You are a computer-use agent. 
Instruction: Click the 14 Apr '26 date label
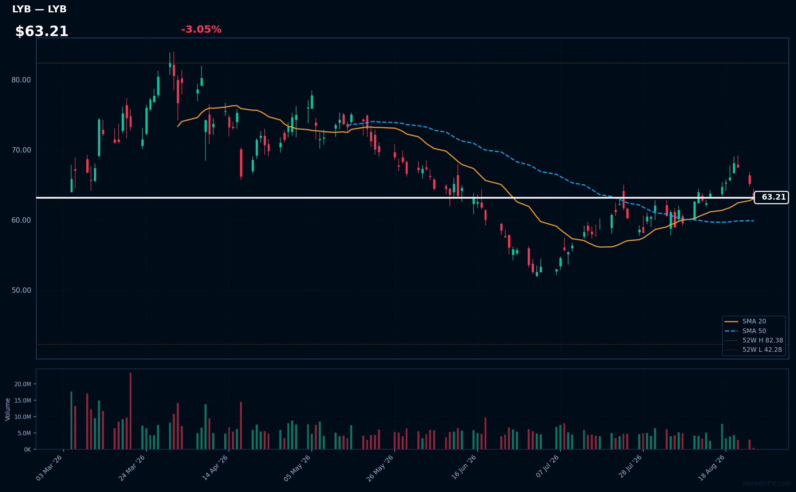215,468
